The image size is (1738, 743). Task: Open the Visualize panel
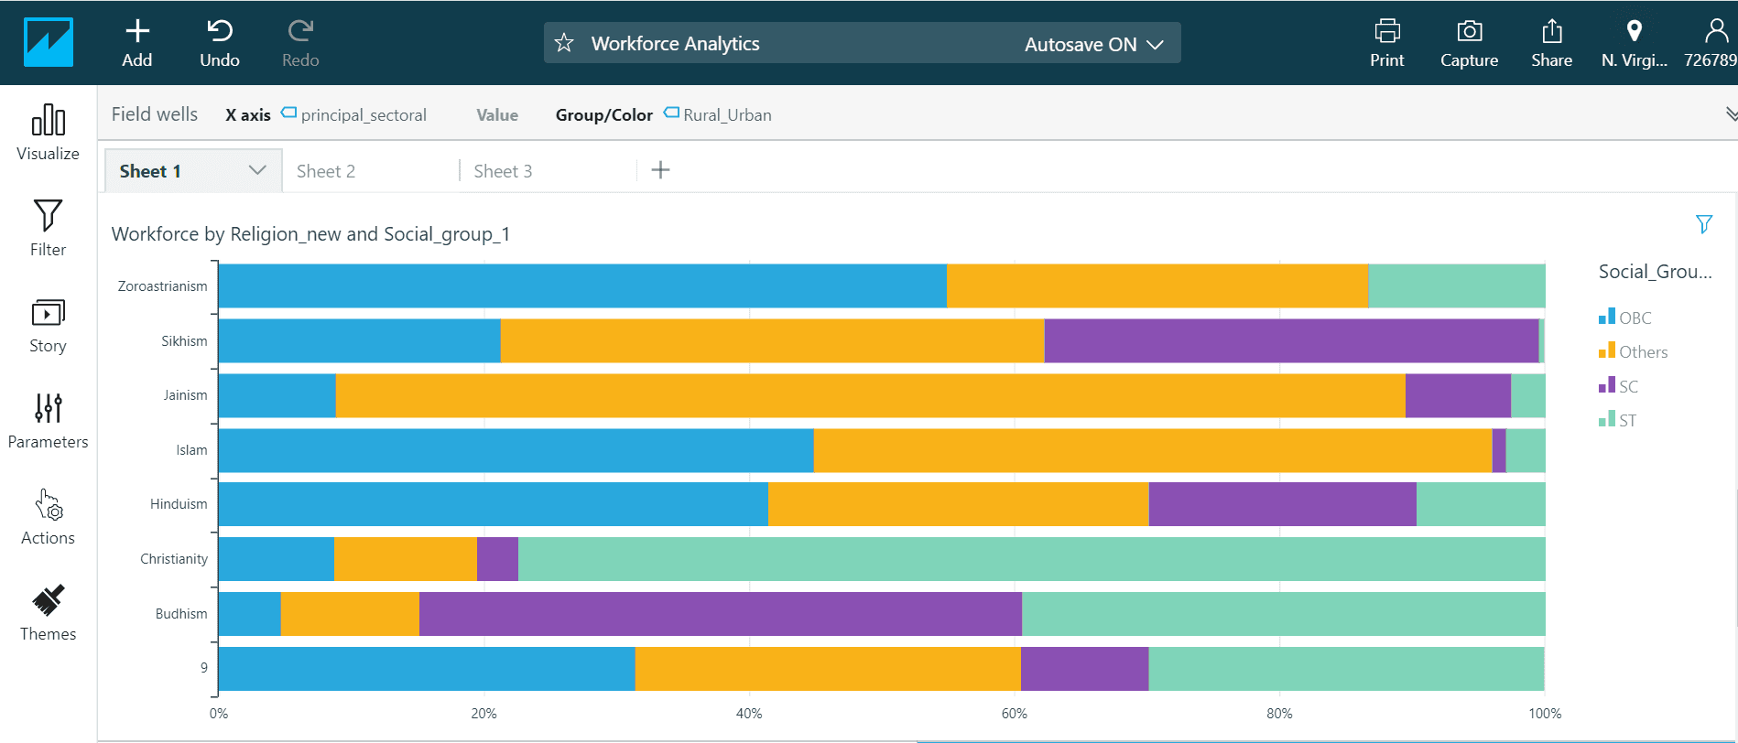pyautogui.click(x=48, y=133)
